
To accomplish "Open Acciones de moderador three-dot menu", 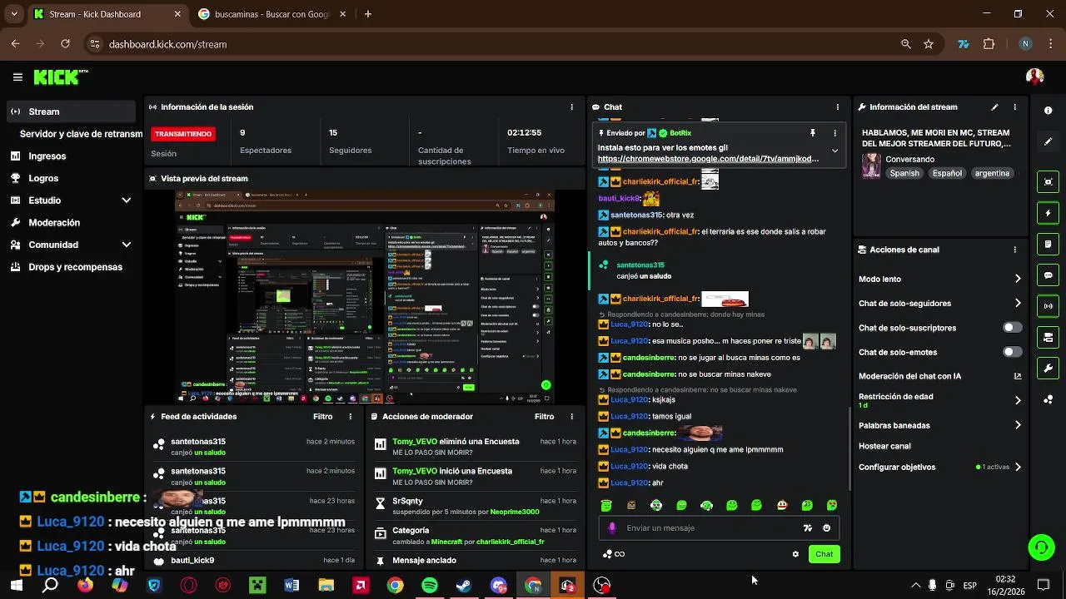I will (571, 417).
